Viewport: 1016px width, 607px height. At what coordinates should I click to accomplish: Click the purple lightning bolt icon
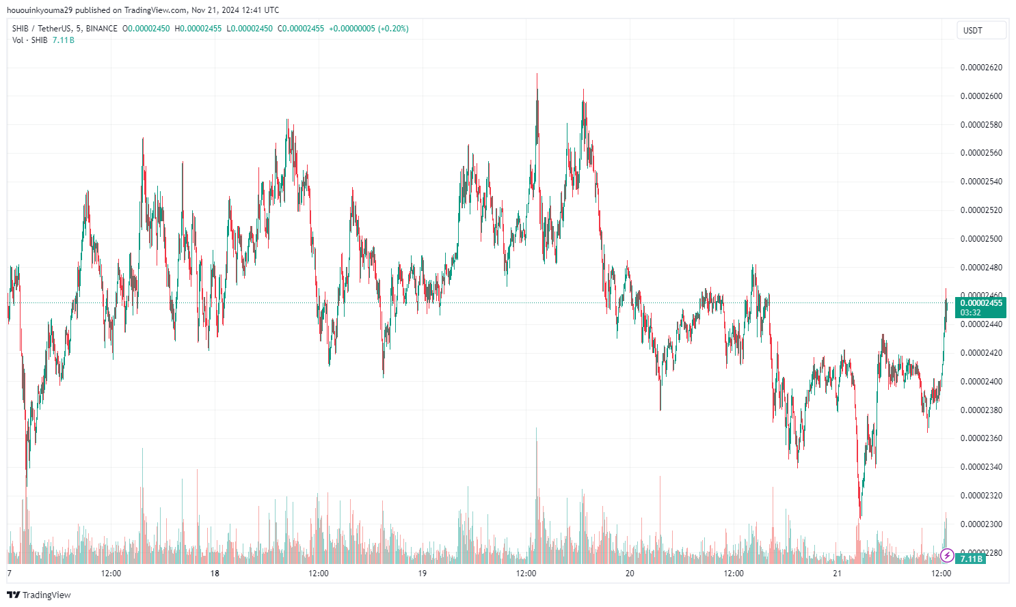pyautogui.click(x=947, y=556)
